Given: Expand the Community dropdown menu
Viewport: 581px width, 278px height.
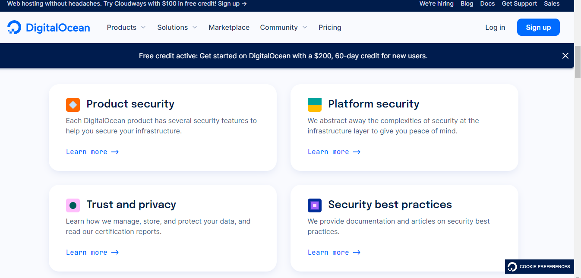Looking at the screenshot, I should click(284, 27).
